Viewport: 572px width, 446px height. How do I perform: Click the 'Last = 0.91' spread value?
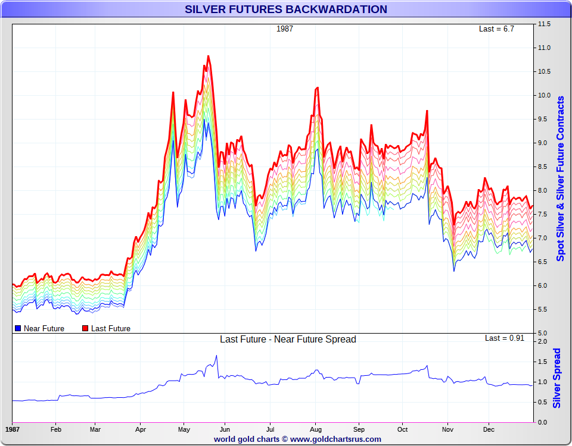[505, 338]
